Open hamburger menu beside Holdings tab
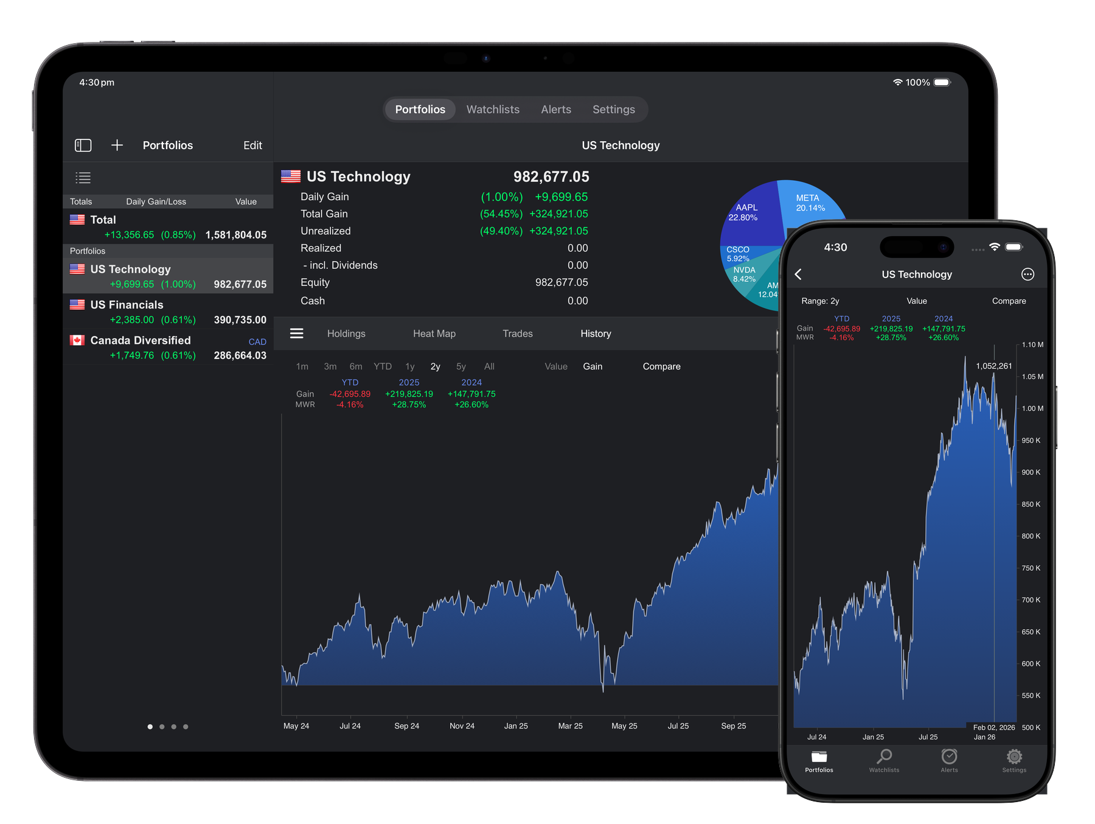The image size is (1095, 824). coord(296,333)
